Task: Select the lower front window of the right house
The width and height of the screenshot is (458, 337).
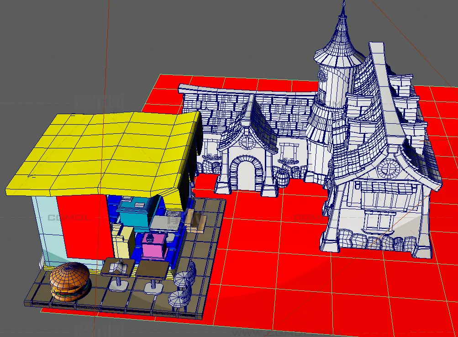Action: click(x=379, y=221)
